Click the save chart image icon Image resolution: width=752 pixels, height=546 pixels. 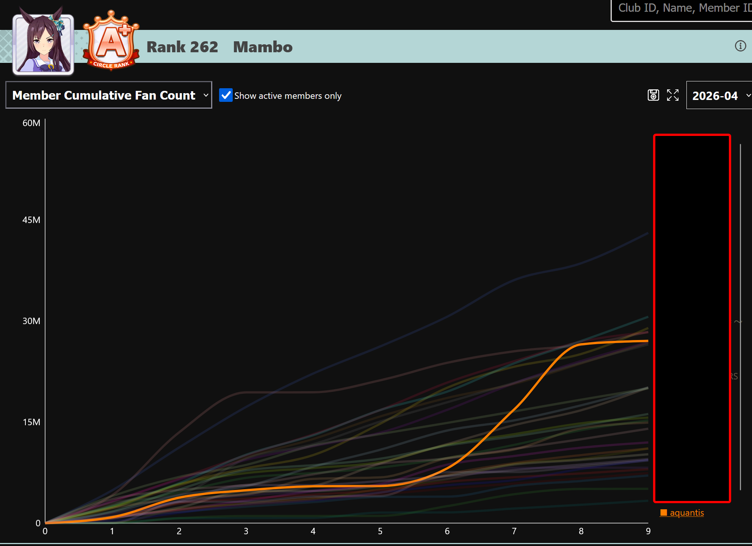(653, 95)
